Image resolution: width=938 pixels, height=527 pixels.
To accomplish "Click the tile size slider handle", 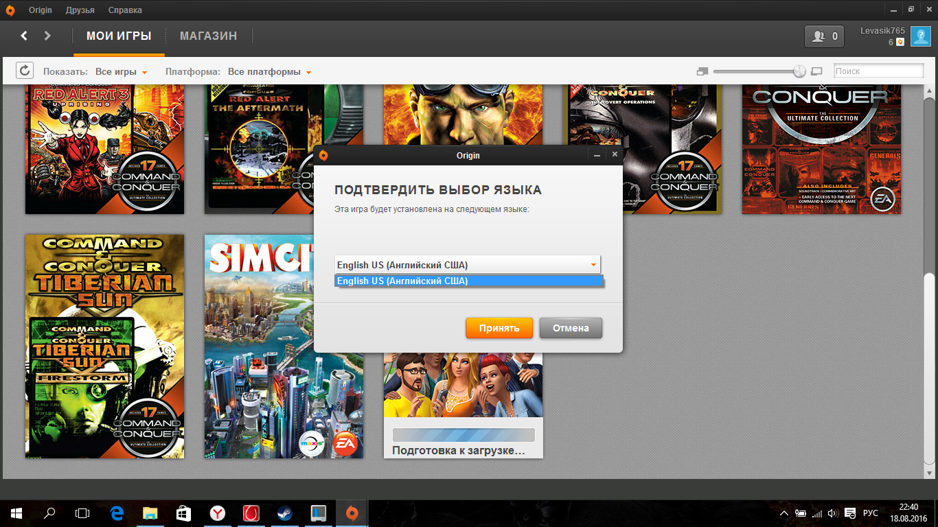I will (799, 71).
